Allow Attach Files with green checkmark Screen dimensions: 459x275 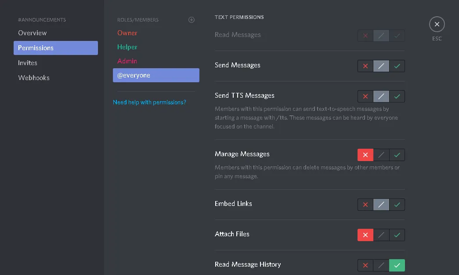click(397, 235)
